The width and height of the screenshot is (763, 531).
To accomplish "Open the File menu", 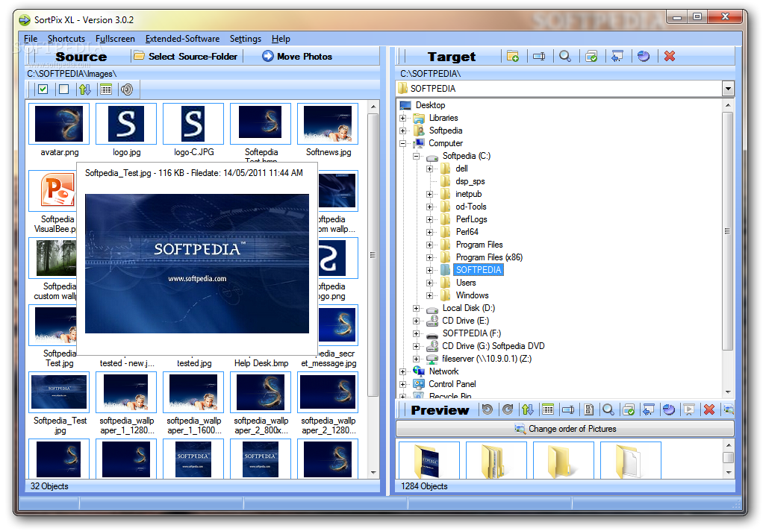I will 31,39.
